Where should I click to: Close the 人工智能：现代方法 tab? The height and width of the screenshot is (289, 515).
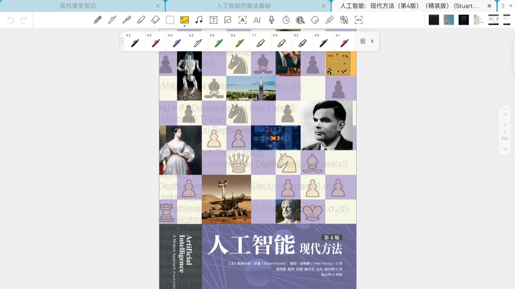tap(489, 6)
